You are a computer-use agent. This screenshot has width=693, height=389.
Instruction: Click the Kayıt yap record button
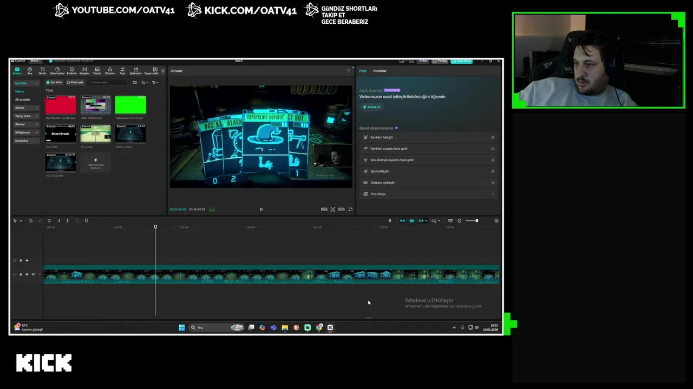[x=75, y=82]
